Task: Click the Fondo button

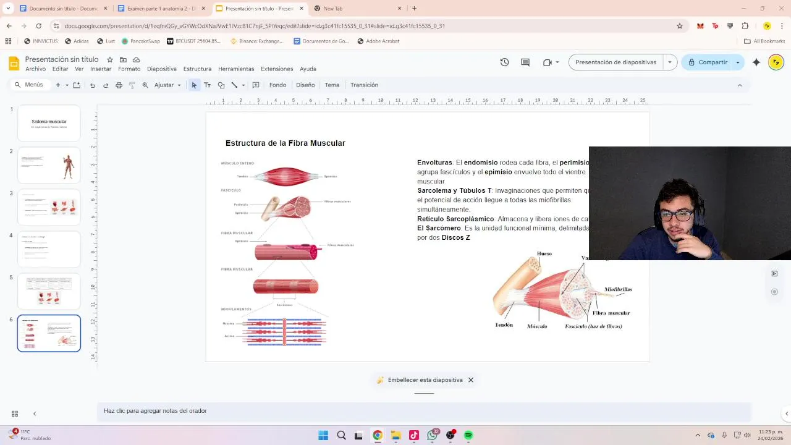Action: 277,85
